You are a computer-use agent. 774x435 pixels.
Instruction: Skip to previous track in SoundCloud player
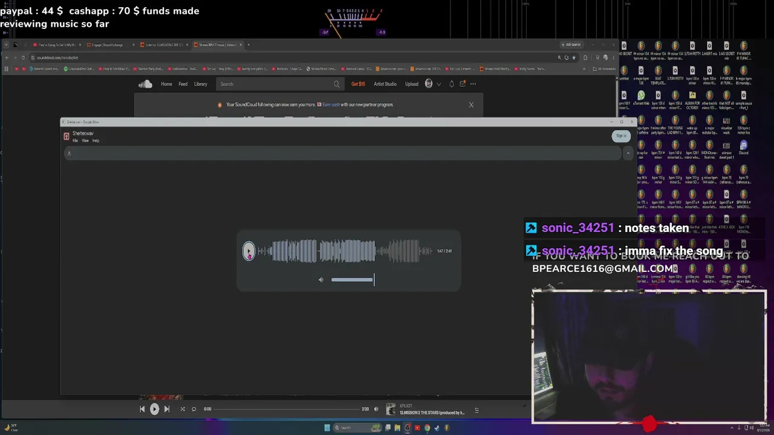142,409
